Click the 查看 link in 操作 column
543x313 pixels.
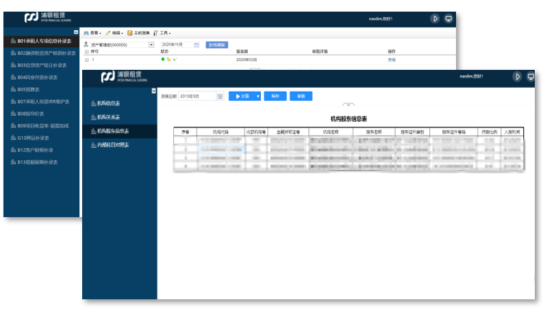click(392, 60)
